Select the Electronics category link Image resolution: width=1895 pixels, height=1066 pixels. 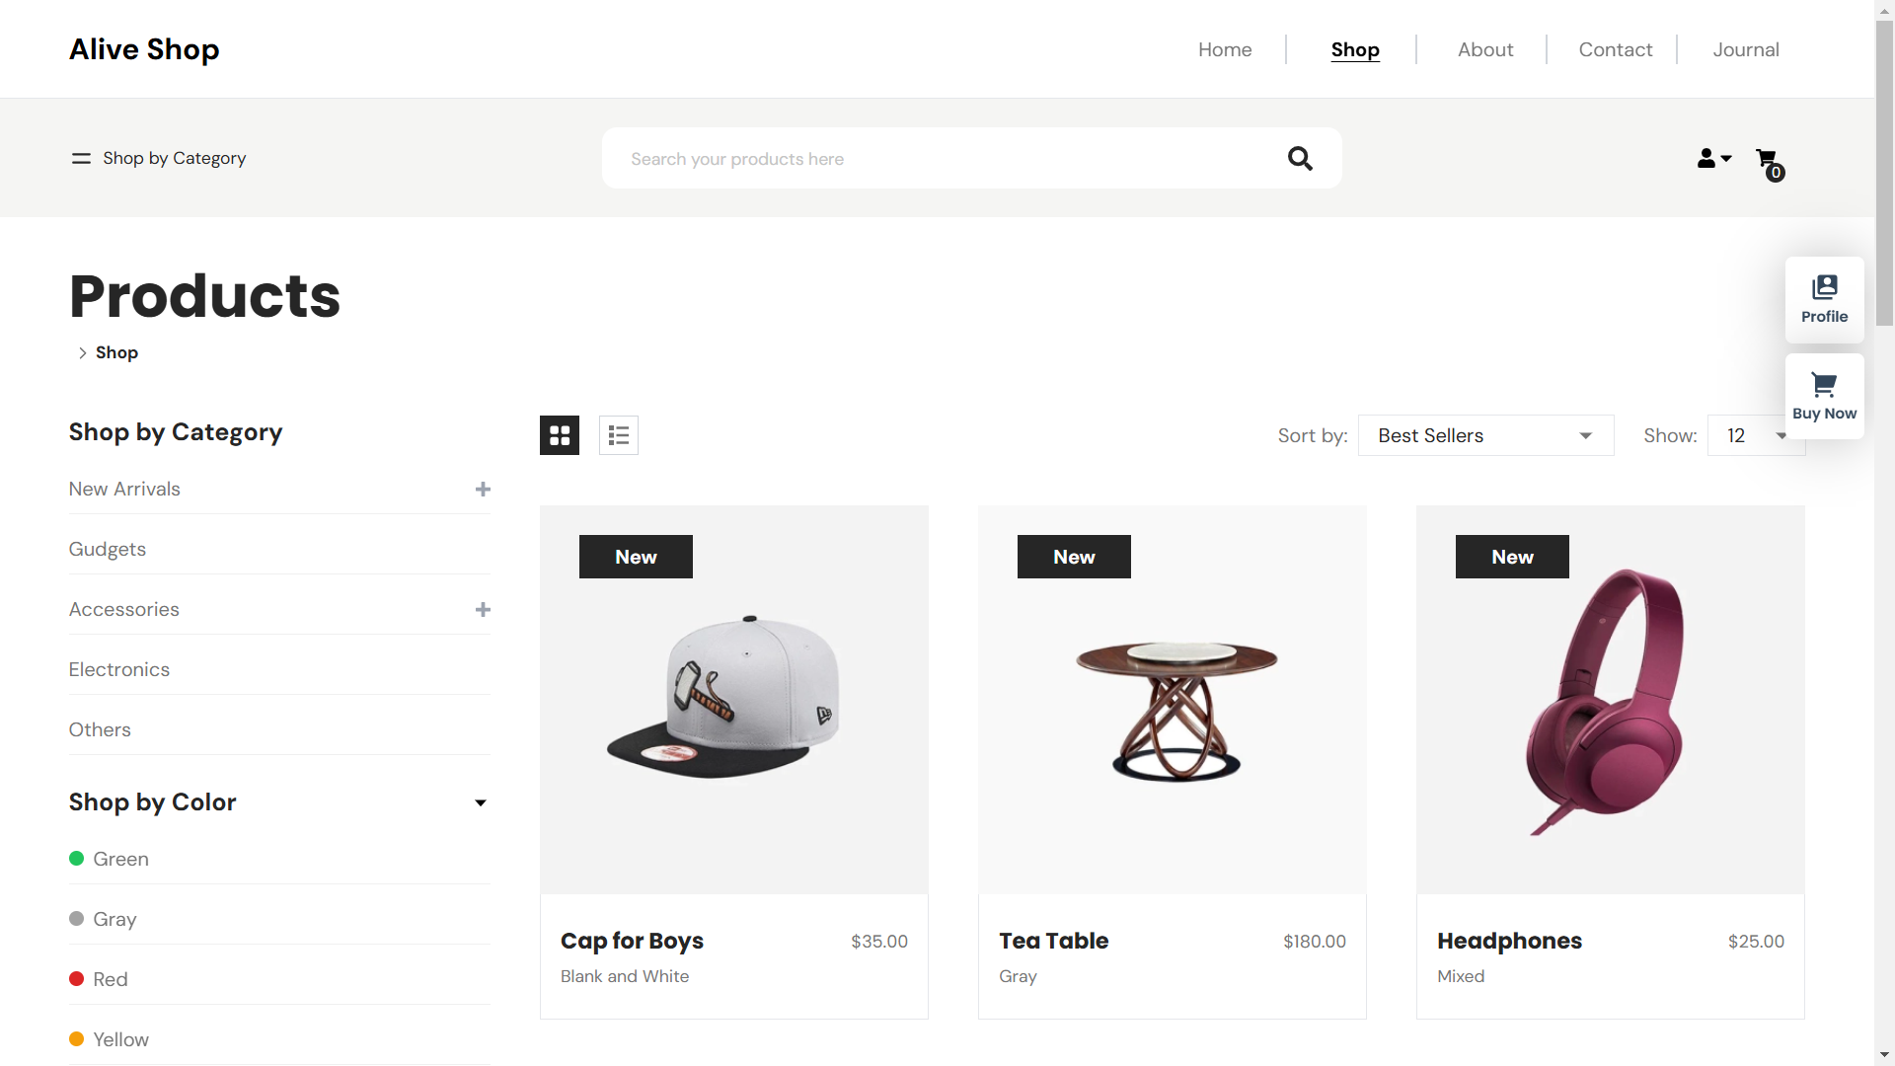[119, 669]
